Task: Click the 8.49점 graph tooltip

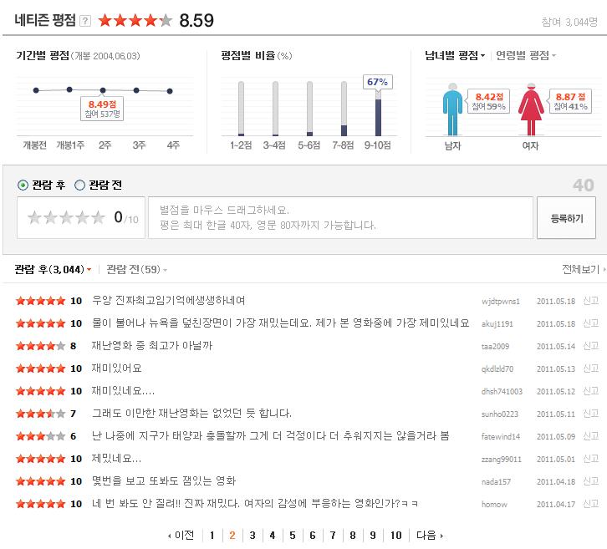Action: click(x=102, y=109)
